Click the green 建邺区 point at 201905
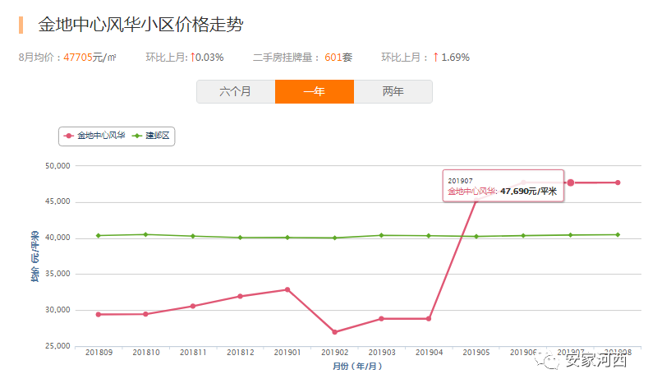This screenshot has width=648, height=388. point(476,237)
